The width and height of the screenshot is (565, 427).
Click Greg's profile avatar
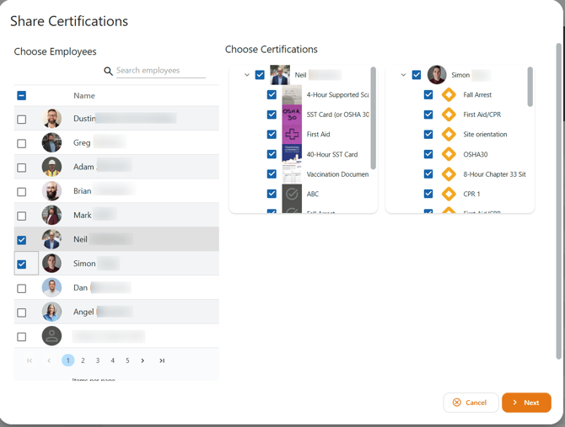coord(51,142)
